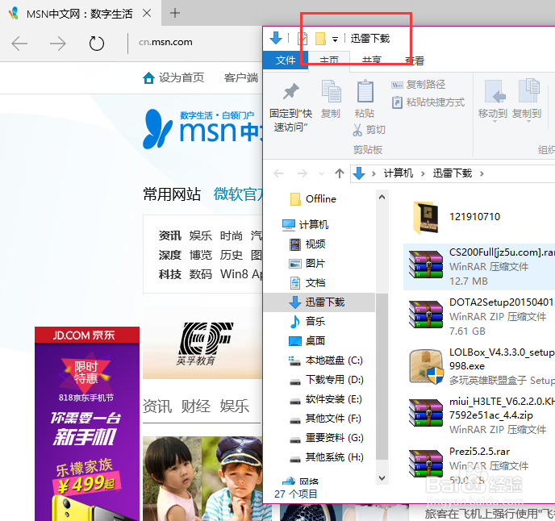The height and width of the screenshot is (521, 555).
Task: Open the 时尚 link in site list
Action: (232, 235)
